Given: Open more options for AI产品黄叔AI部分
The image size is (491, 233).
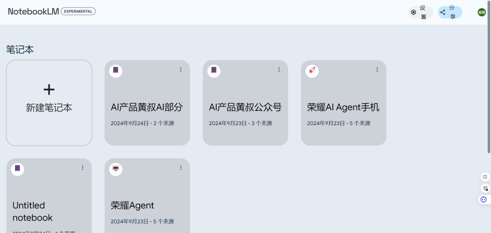Looking at the screenshot, I should pyautogui.click(x=180, y=70).
